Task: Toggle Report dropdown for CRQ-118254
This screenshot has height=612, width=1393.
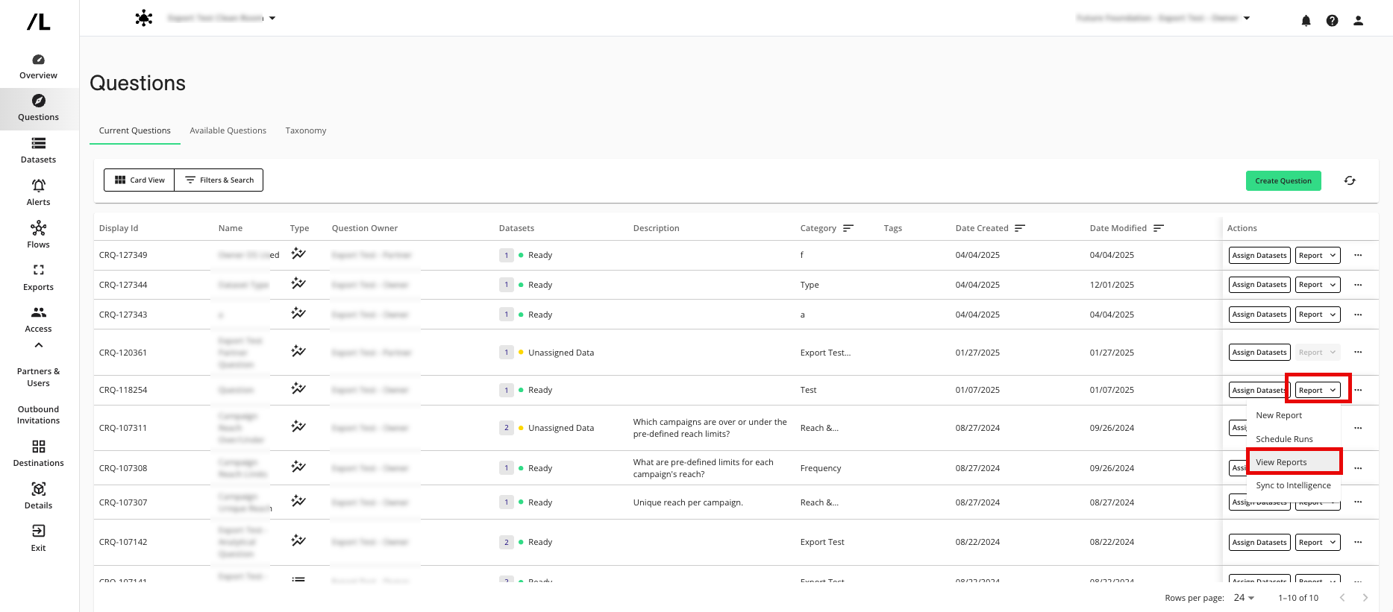Action: [x=1318, y=390]
